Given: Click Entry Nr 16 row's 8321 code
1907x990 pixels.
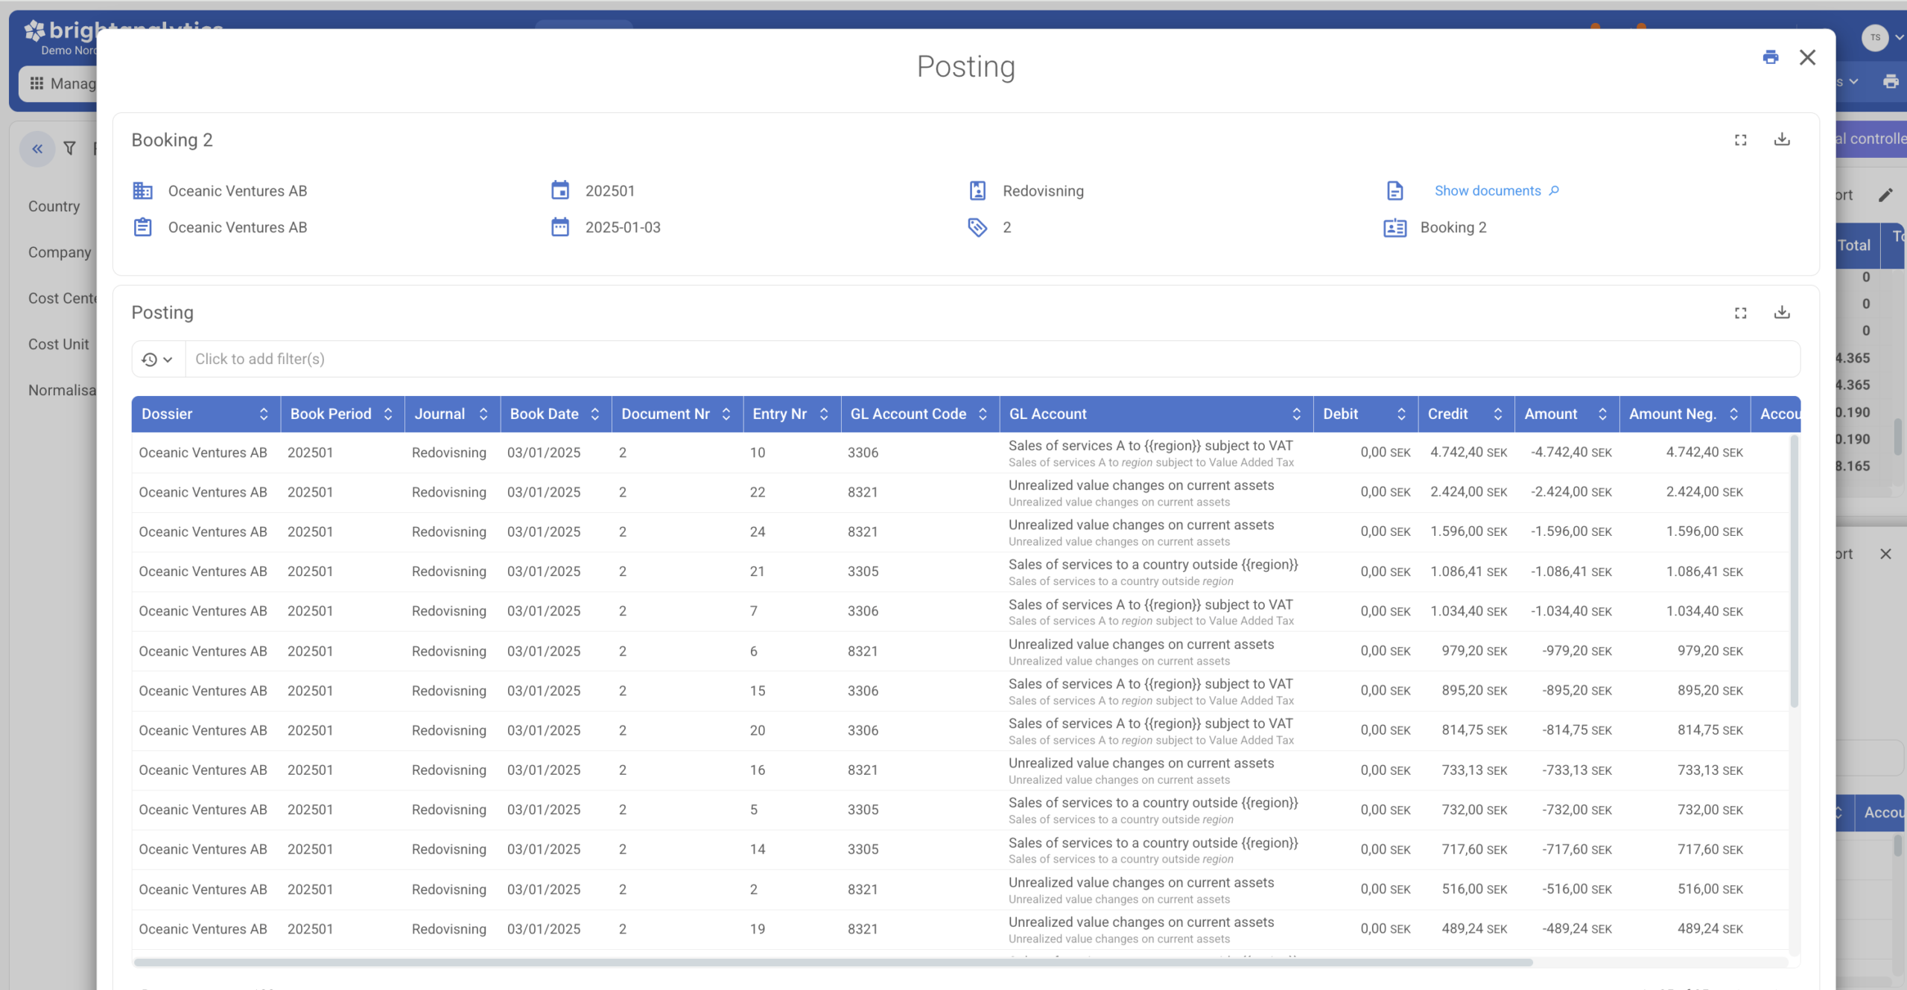Looking at the screenshot, I should 863,770.
